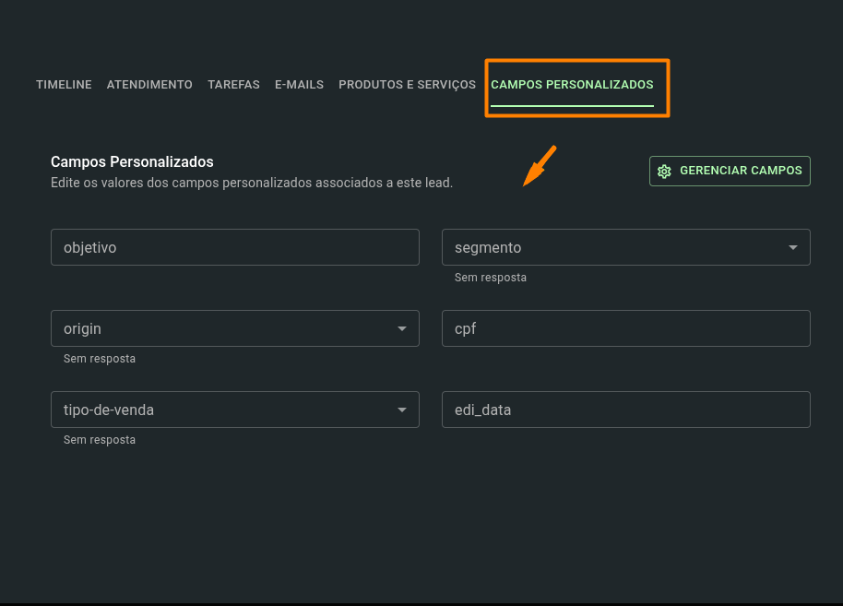The width and height of the screenshot is (843, 606).
Task: Open the Atendimento tab
Action: 149,85
